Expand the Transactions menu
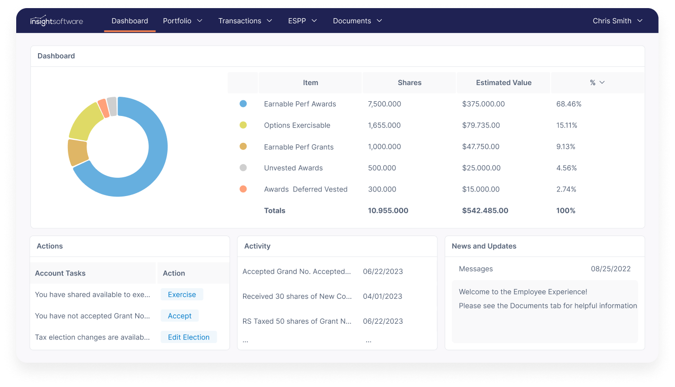 coord(245,21)
